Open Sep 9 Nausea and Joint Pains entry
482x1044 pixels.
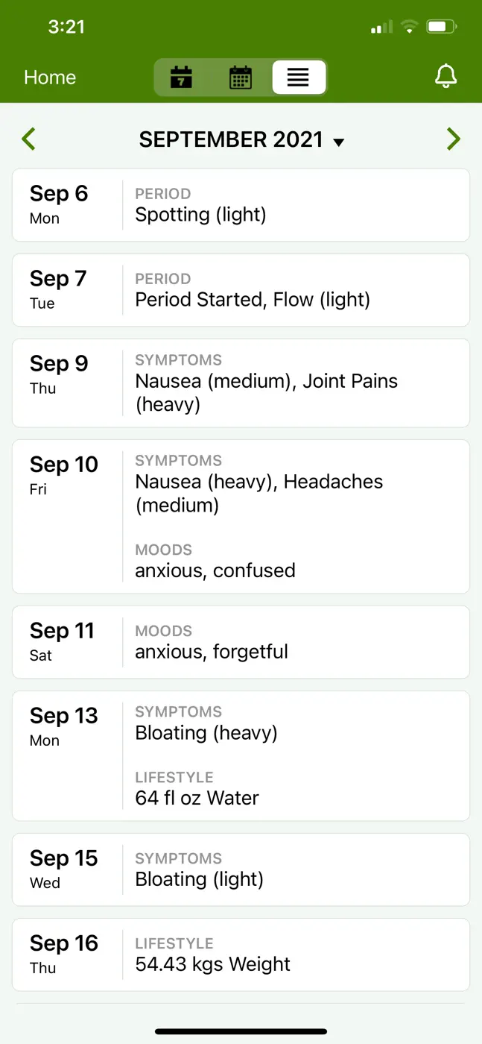pos(241,383)
